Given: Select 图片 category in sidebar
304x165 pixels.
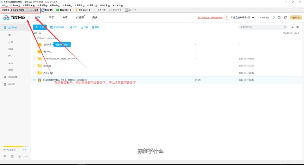Looking at the screenshot, I should pos(11,35).
